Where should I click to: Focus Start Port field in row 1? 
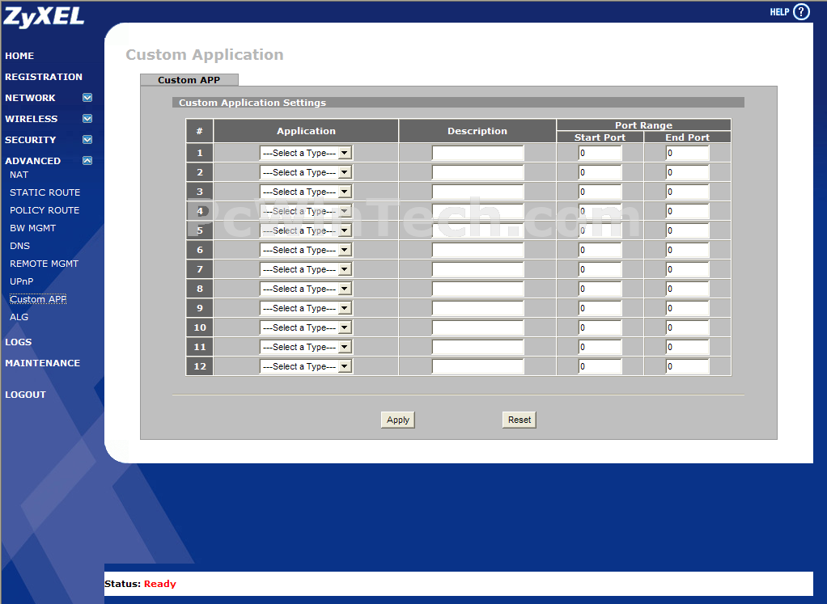pos(600,153)
